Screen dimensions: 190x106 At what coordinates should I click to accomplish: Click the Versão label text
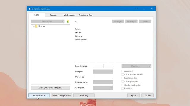(78, 33)
